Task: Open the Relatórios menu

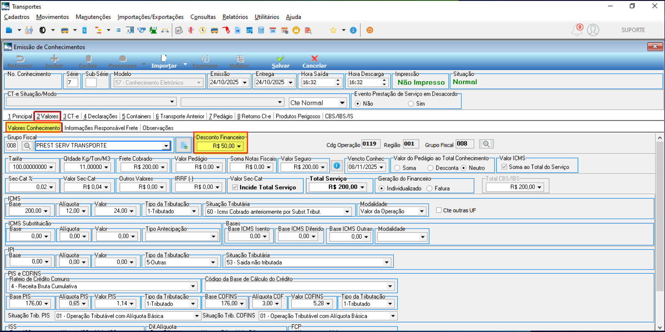Action: click(235, 17)
